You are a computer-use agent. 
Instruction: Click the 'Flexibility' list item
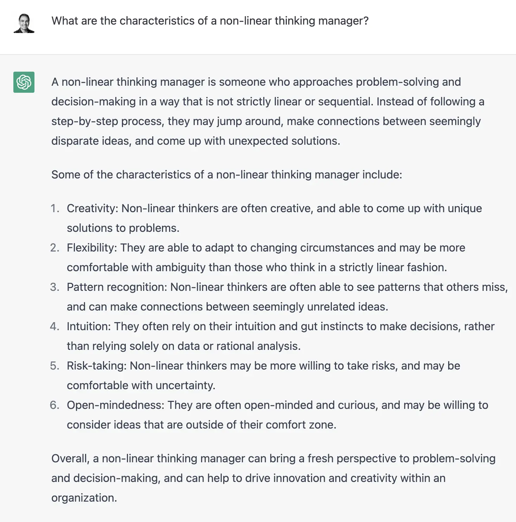(x=266, y=257)
